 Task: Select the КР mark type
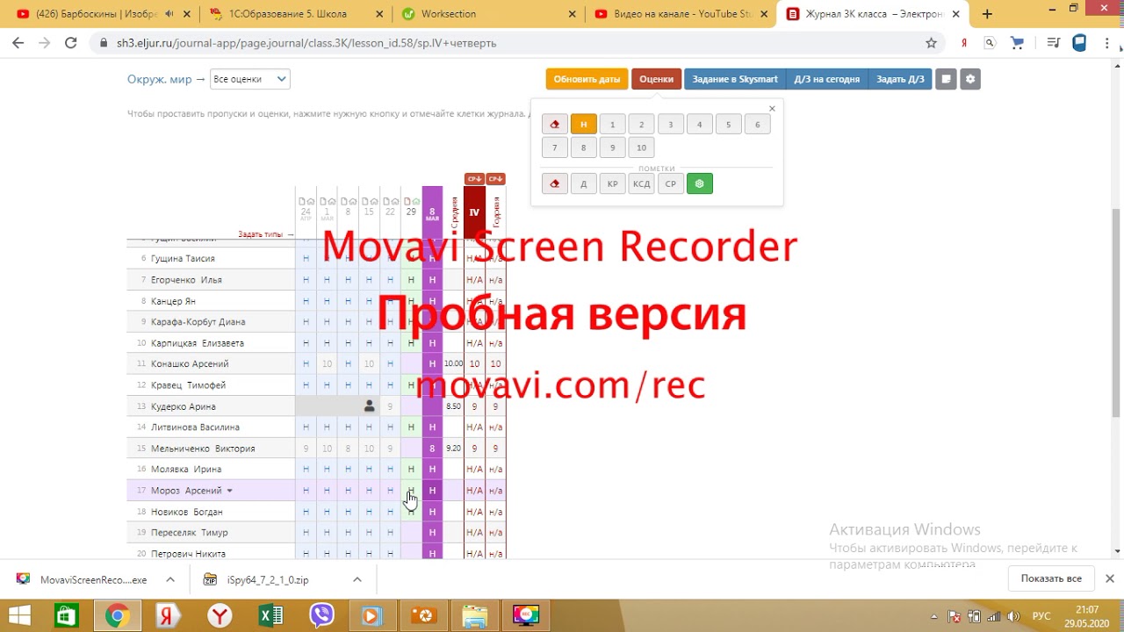[x=612, y=184]
